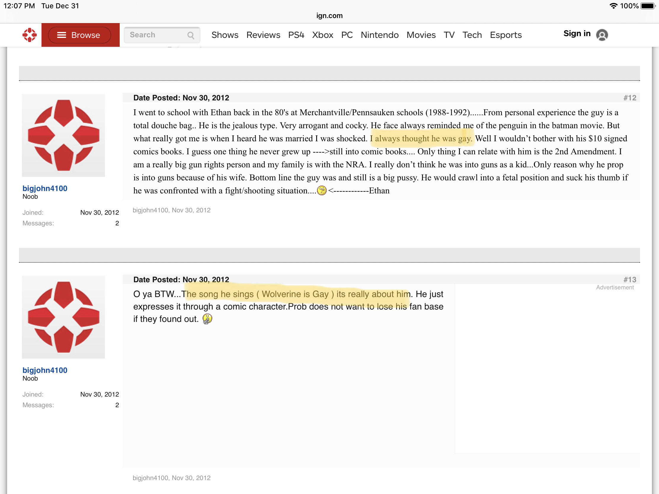Open bigjohn4100 avatar in post #13
Viewport: 659px width, 494px height.
click(63, 317)
